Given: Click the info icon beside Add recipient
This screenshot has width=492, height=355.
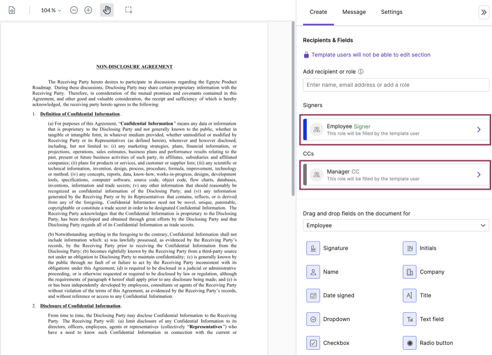Looking at the screenshot, I should [x=361, y=71].
